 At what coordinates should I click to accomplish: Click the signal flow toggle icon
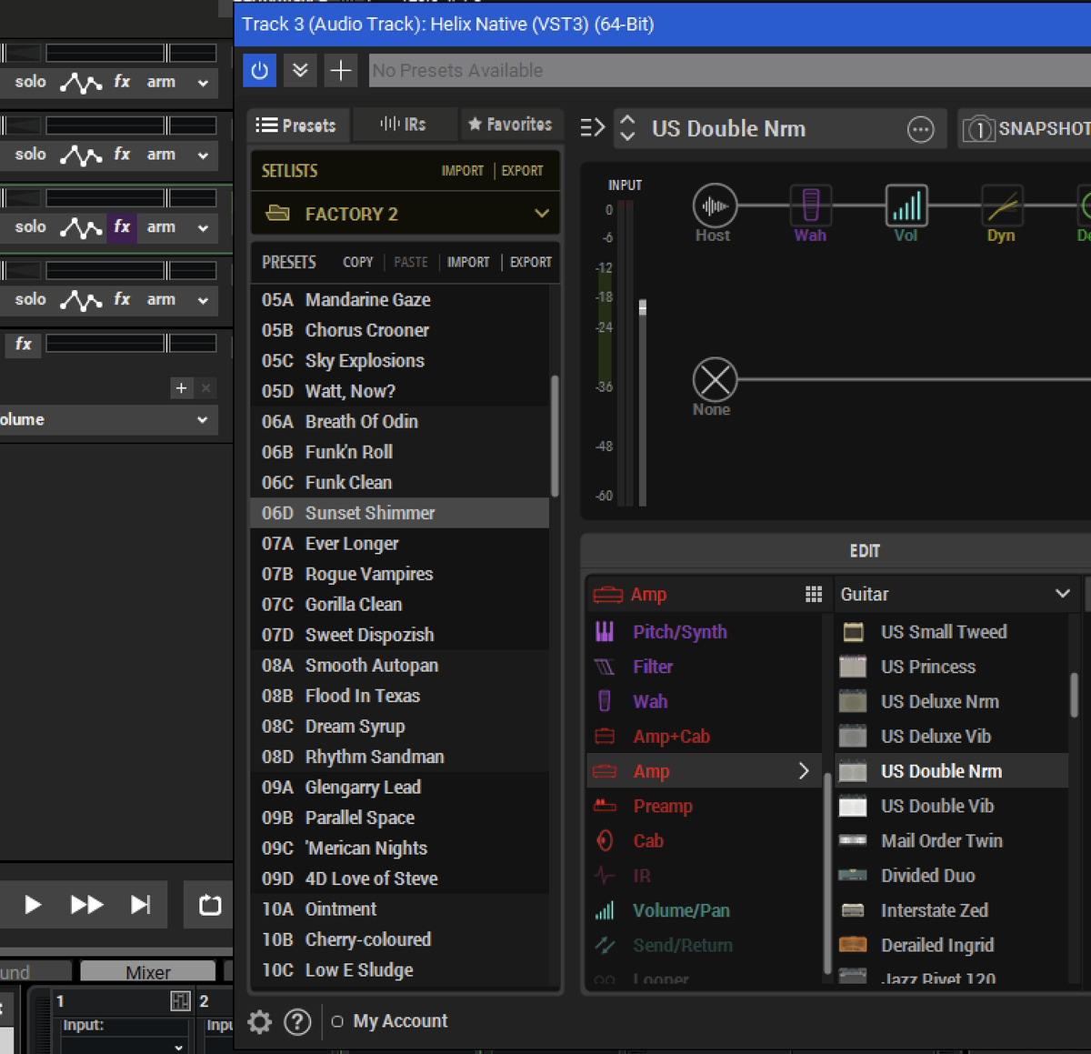pos(593,128)
